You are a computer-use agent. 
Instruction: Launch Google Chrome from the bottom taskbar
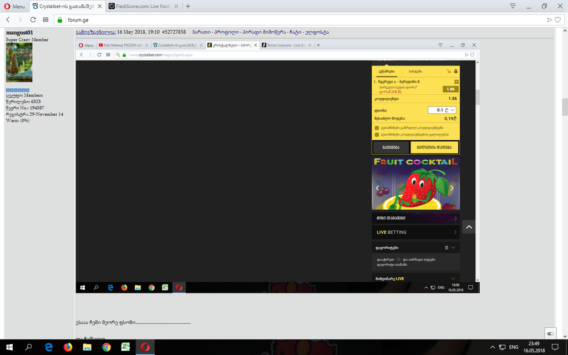106,347
